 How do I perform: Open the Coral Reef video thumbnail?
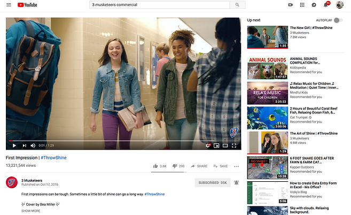(x=268, y=118)
